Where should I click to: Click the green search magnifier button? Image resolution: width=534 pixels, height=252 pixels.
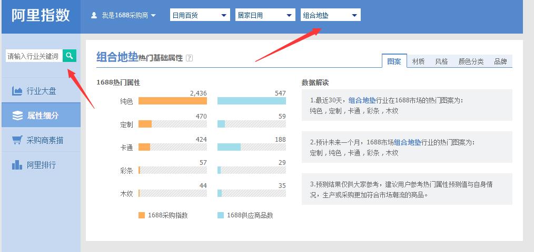click(70, 56)
